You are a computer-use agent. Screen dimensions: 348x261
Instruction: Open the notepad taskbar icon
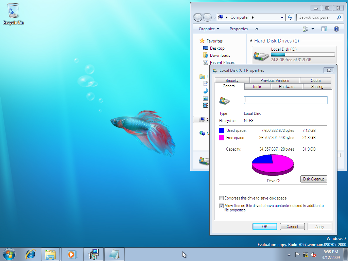pos(115,254)
